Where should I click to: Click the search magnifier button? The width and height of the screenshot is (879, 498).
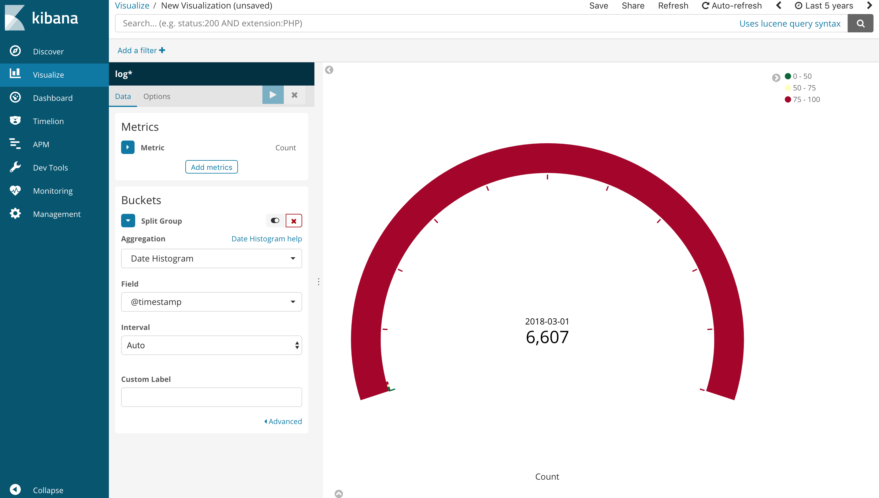tap(860, 23)
